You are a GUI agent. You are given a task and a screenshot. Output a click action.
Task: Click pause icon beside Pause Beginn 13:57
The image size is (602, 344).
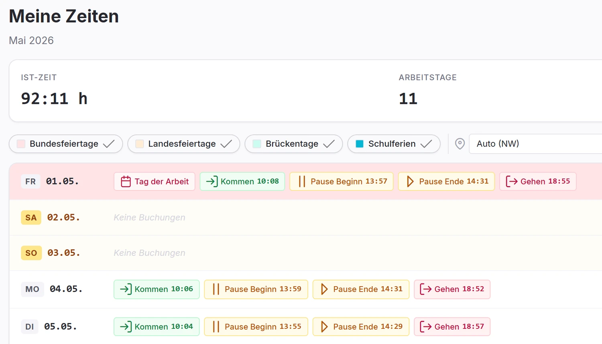pos(302,182)
